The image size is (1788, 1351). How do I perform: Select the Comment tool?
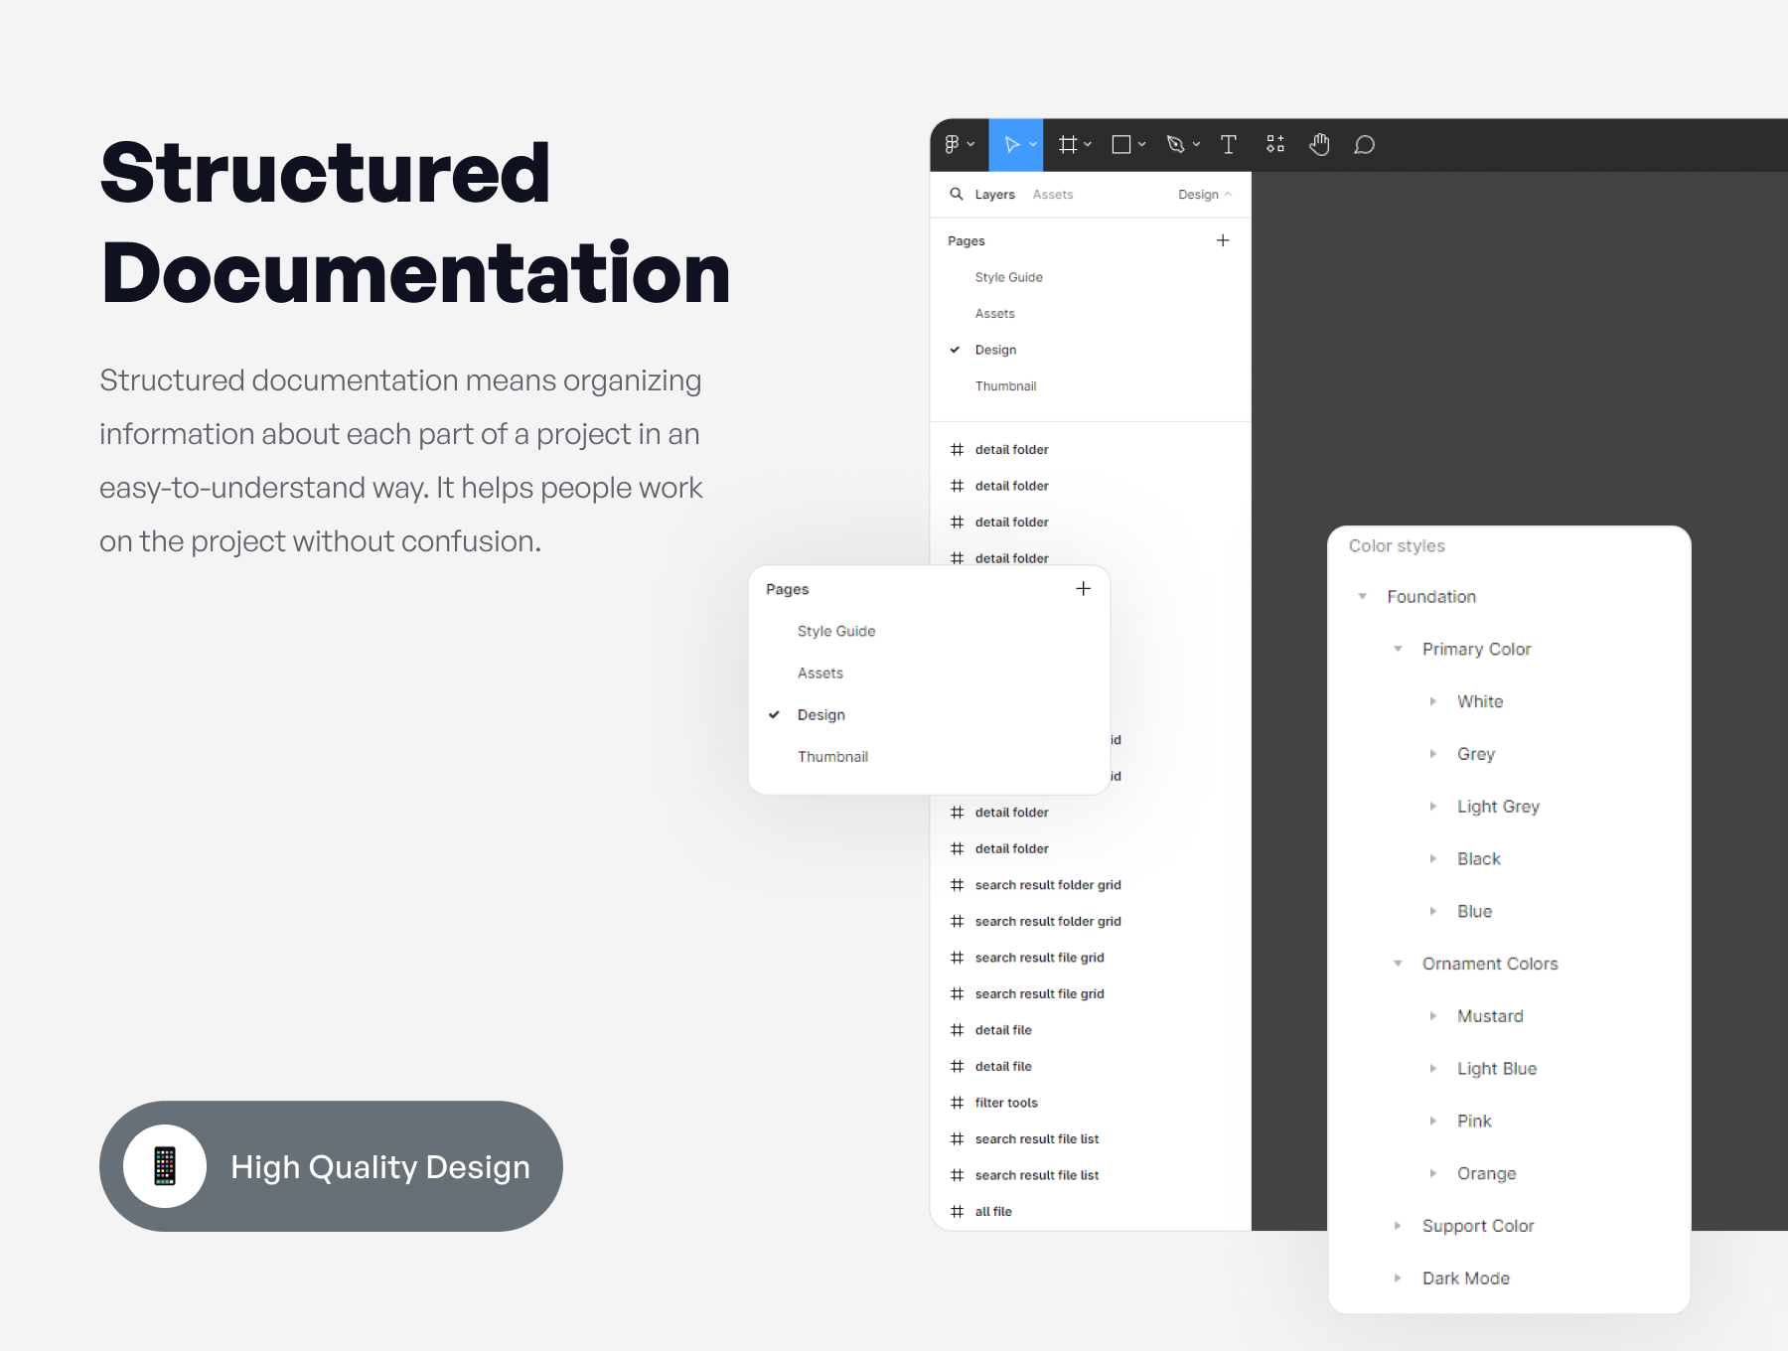[x=1365, y=145]
